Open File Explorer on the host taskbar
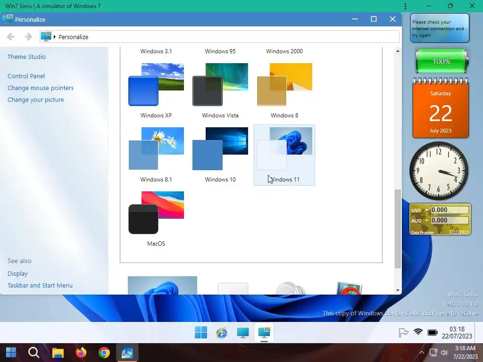Screen dimensions: 483x362 58,353
